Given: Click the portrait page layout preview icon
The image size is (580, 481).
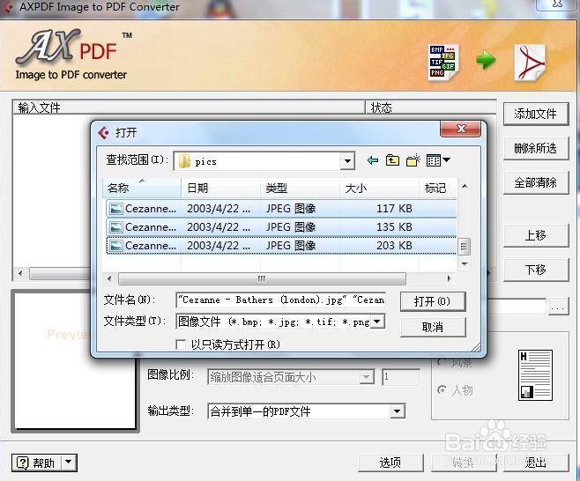Looking at the screenshot, I should [535, 375].
